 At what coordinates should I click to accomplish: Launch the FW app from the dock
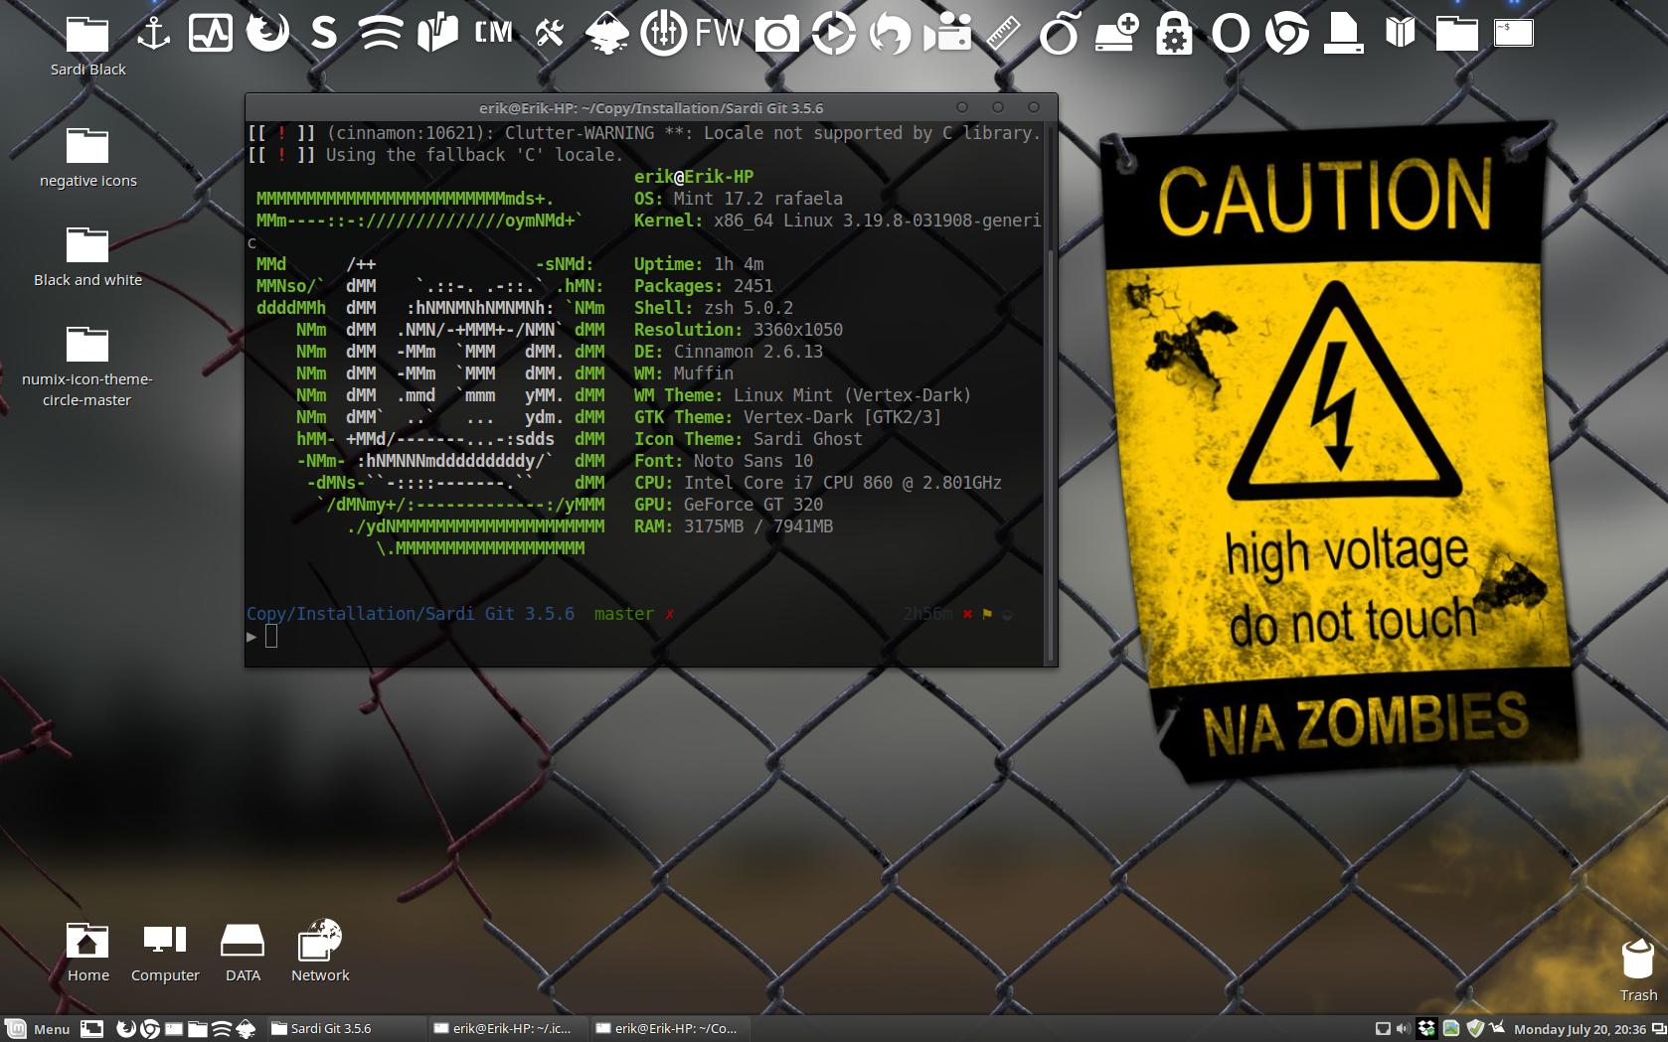[x=719, y=34]
